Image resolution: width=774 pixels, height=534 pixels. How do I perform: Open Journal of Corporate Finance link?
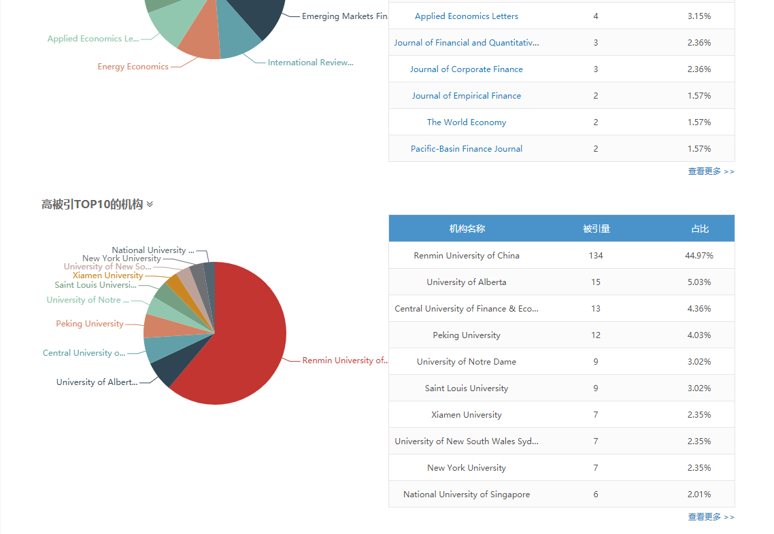click(x=467, y=69)
